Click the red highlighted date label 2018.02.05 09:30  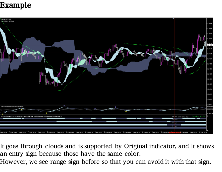[175, 133]
